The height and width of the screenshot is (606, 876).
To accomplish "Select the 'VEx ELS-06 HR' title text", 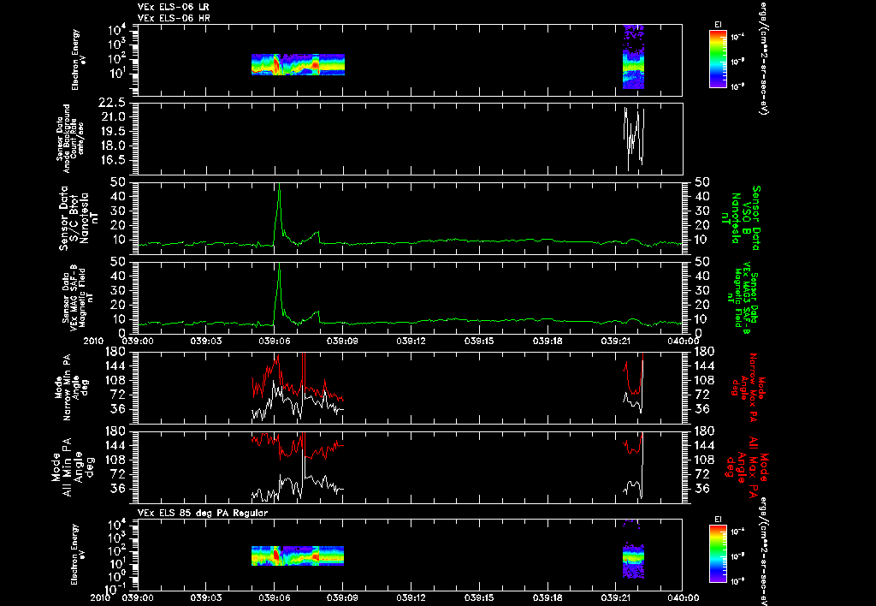I will tap(174, 19).
